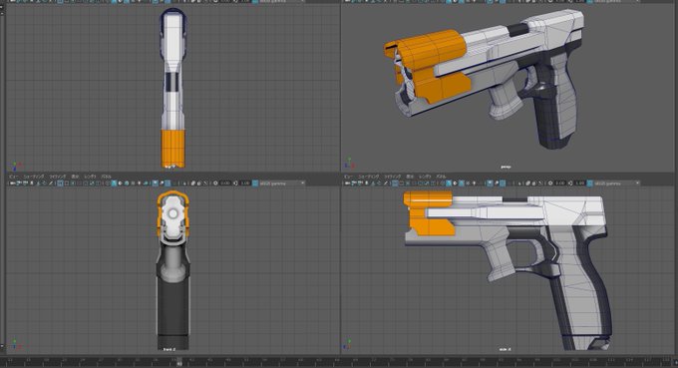Open ライティング (Lighting) menu in front view panel
Viewport: 678px width, 368px height.
point(57,177)
